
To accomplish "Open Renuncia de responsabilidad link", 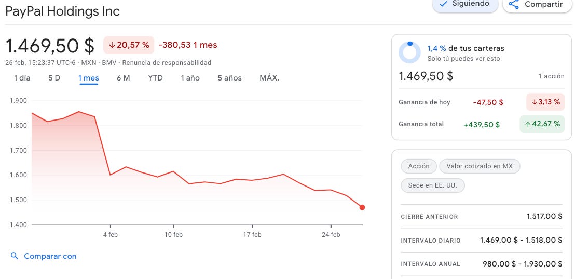I will [x=167, y=63].
